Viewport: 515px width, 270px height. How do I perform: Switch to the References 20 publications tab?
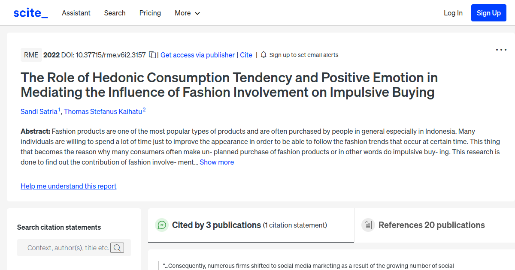431,225
